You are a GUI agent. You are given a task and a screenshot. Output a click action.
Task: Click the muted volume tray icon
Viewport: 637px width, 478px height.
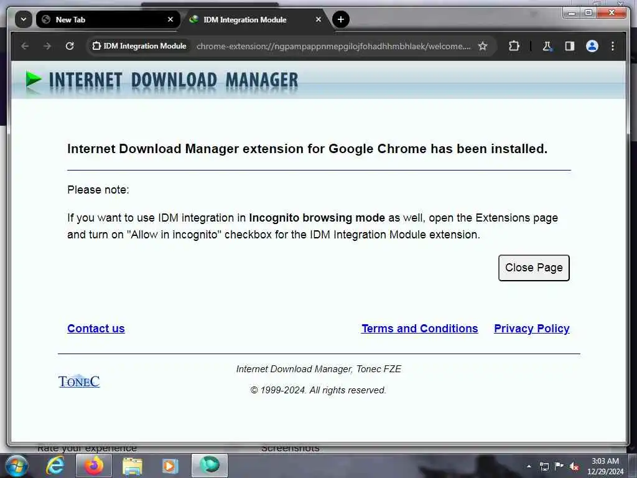point(574,466)
